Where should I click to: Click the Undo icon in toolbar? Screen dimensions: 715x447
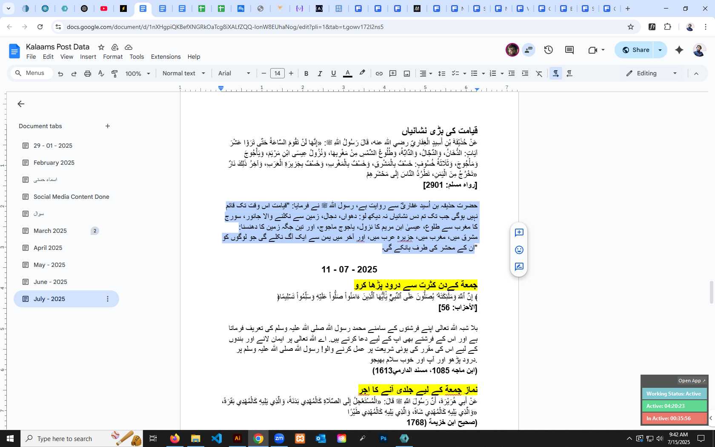point(60,74)
